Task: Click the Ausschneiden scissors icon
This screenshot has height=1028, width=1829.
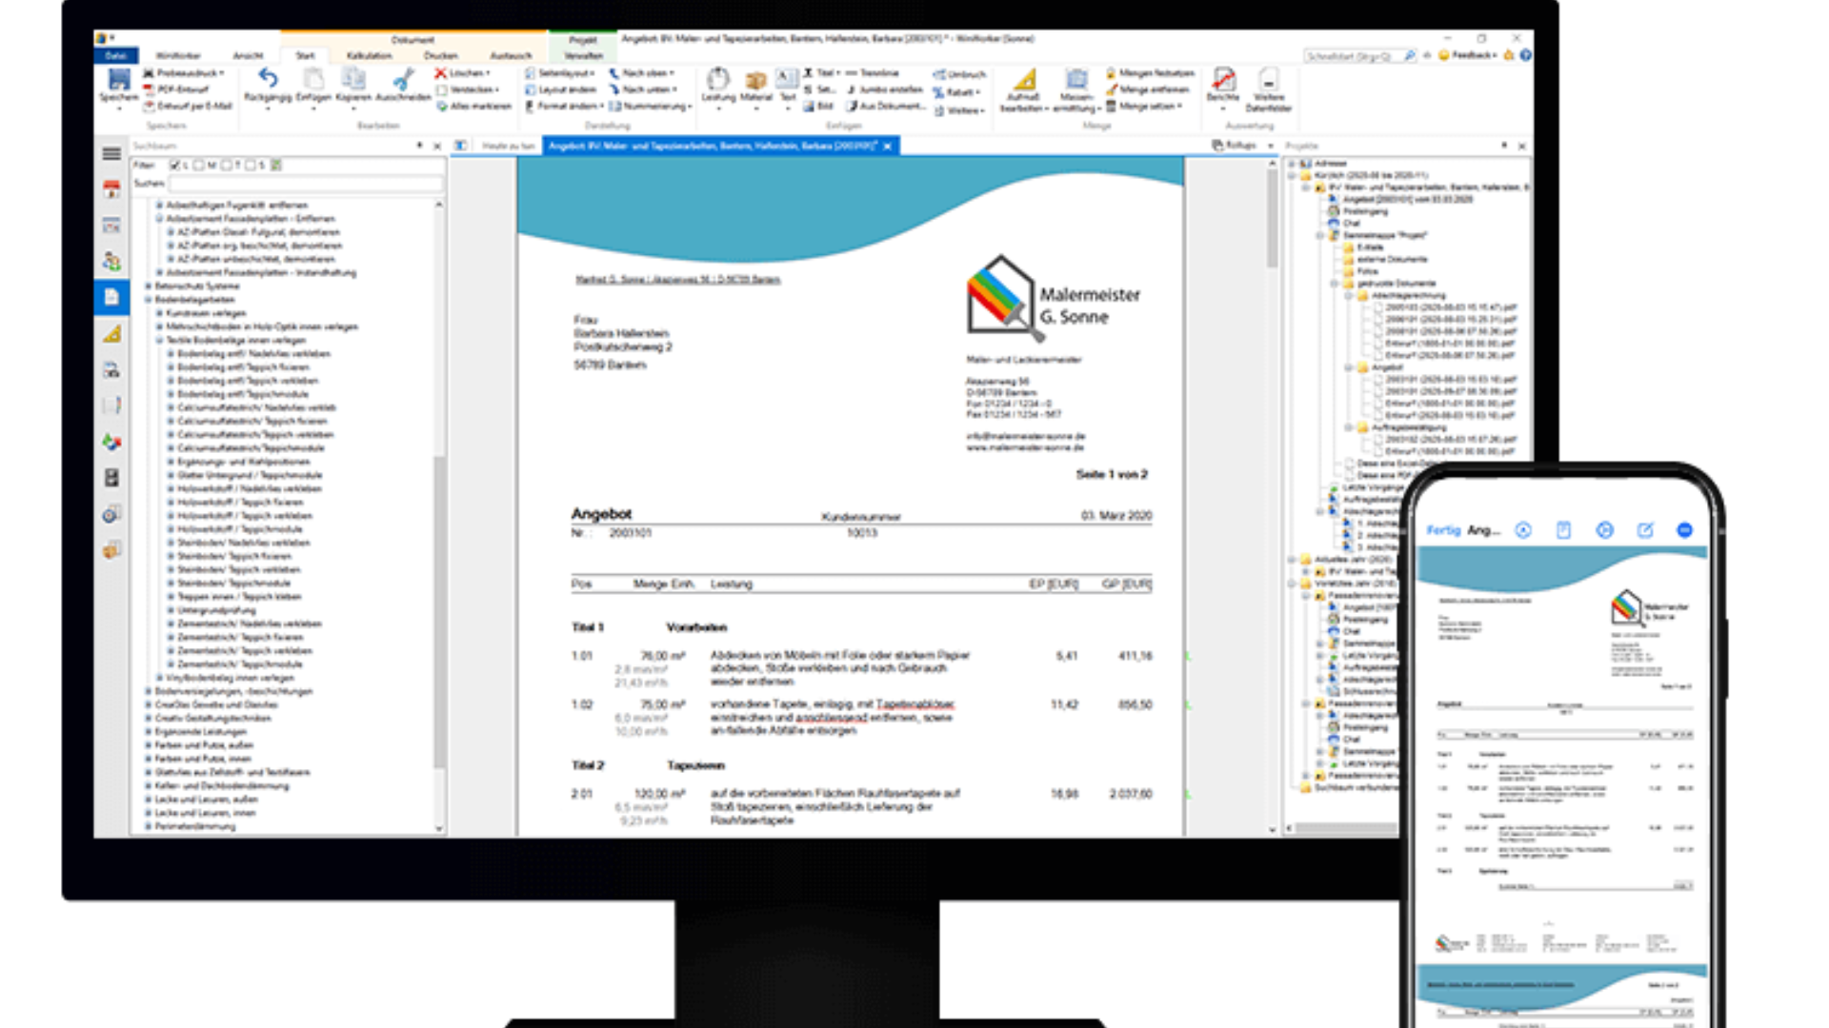Action: [403, 79]
